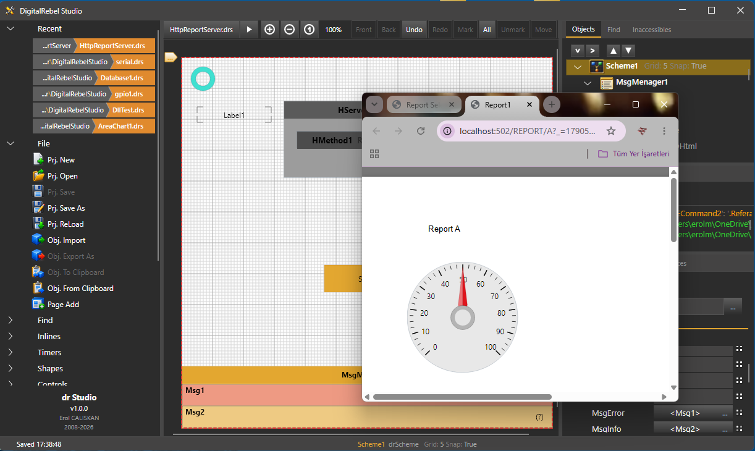Click the Obj. Import cube icon

(x=38, y=240)
